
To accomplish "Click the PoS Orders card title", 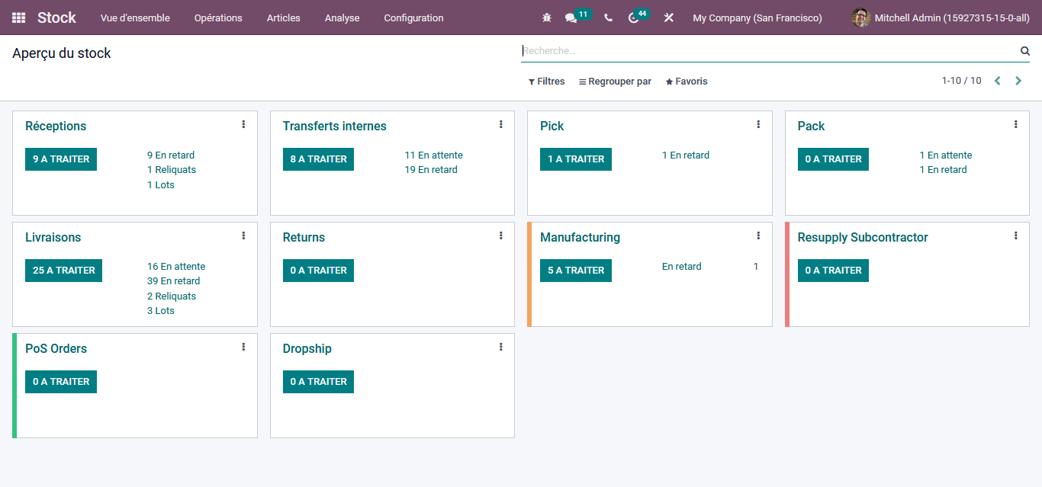I will [56, 349].
